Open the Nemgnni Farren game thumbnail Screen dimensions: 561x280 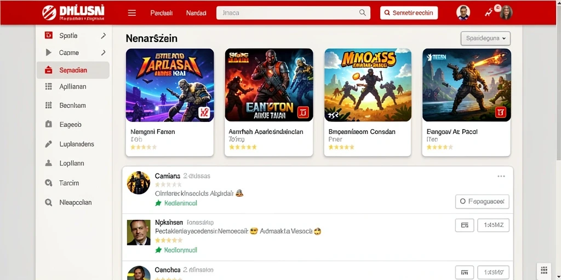tap(170, 85)
